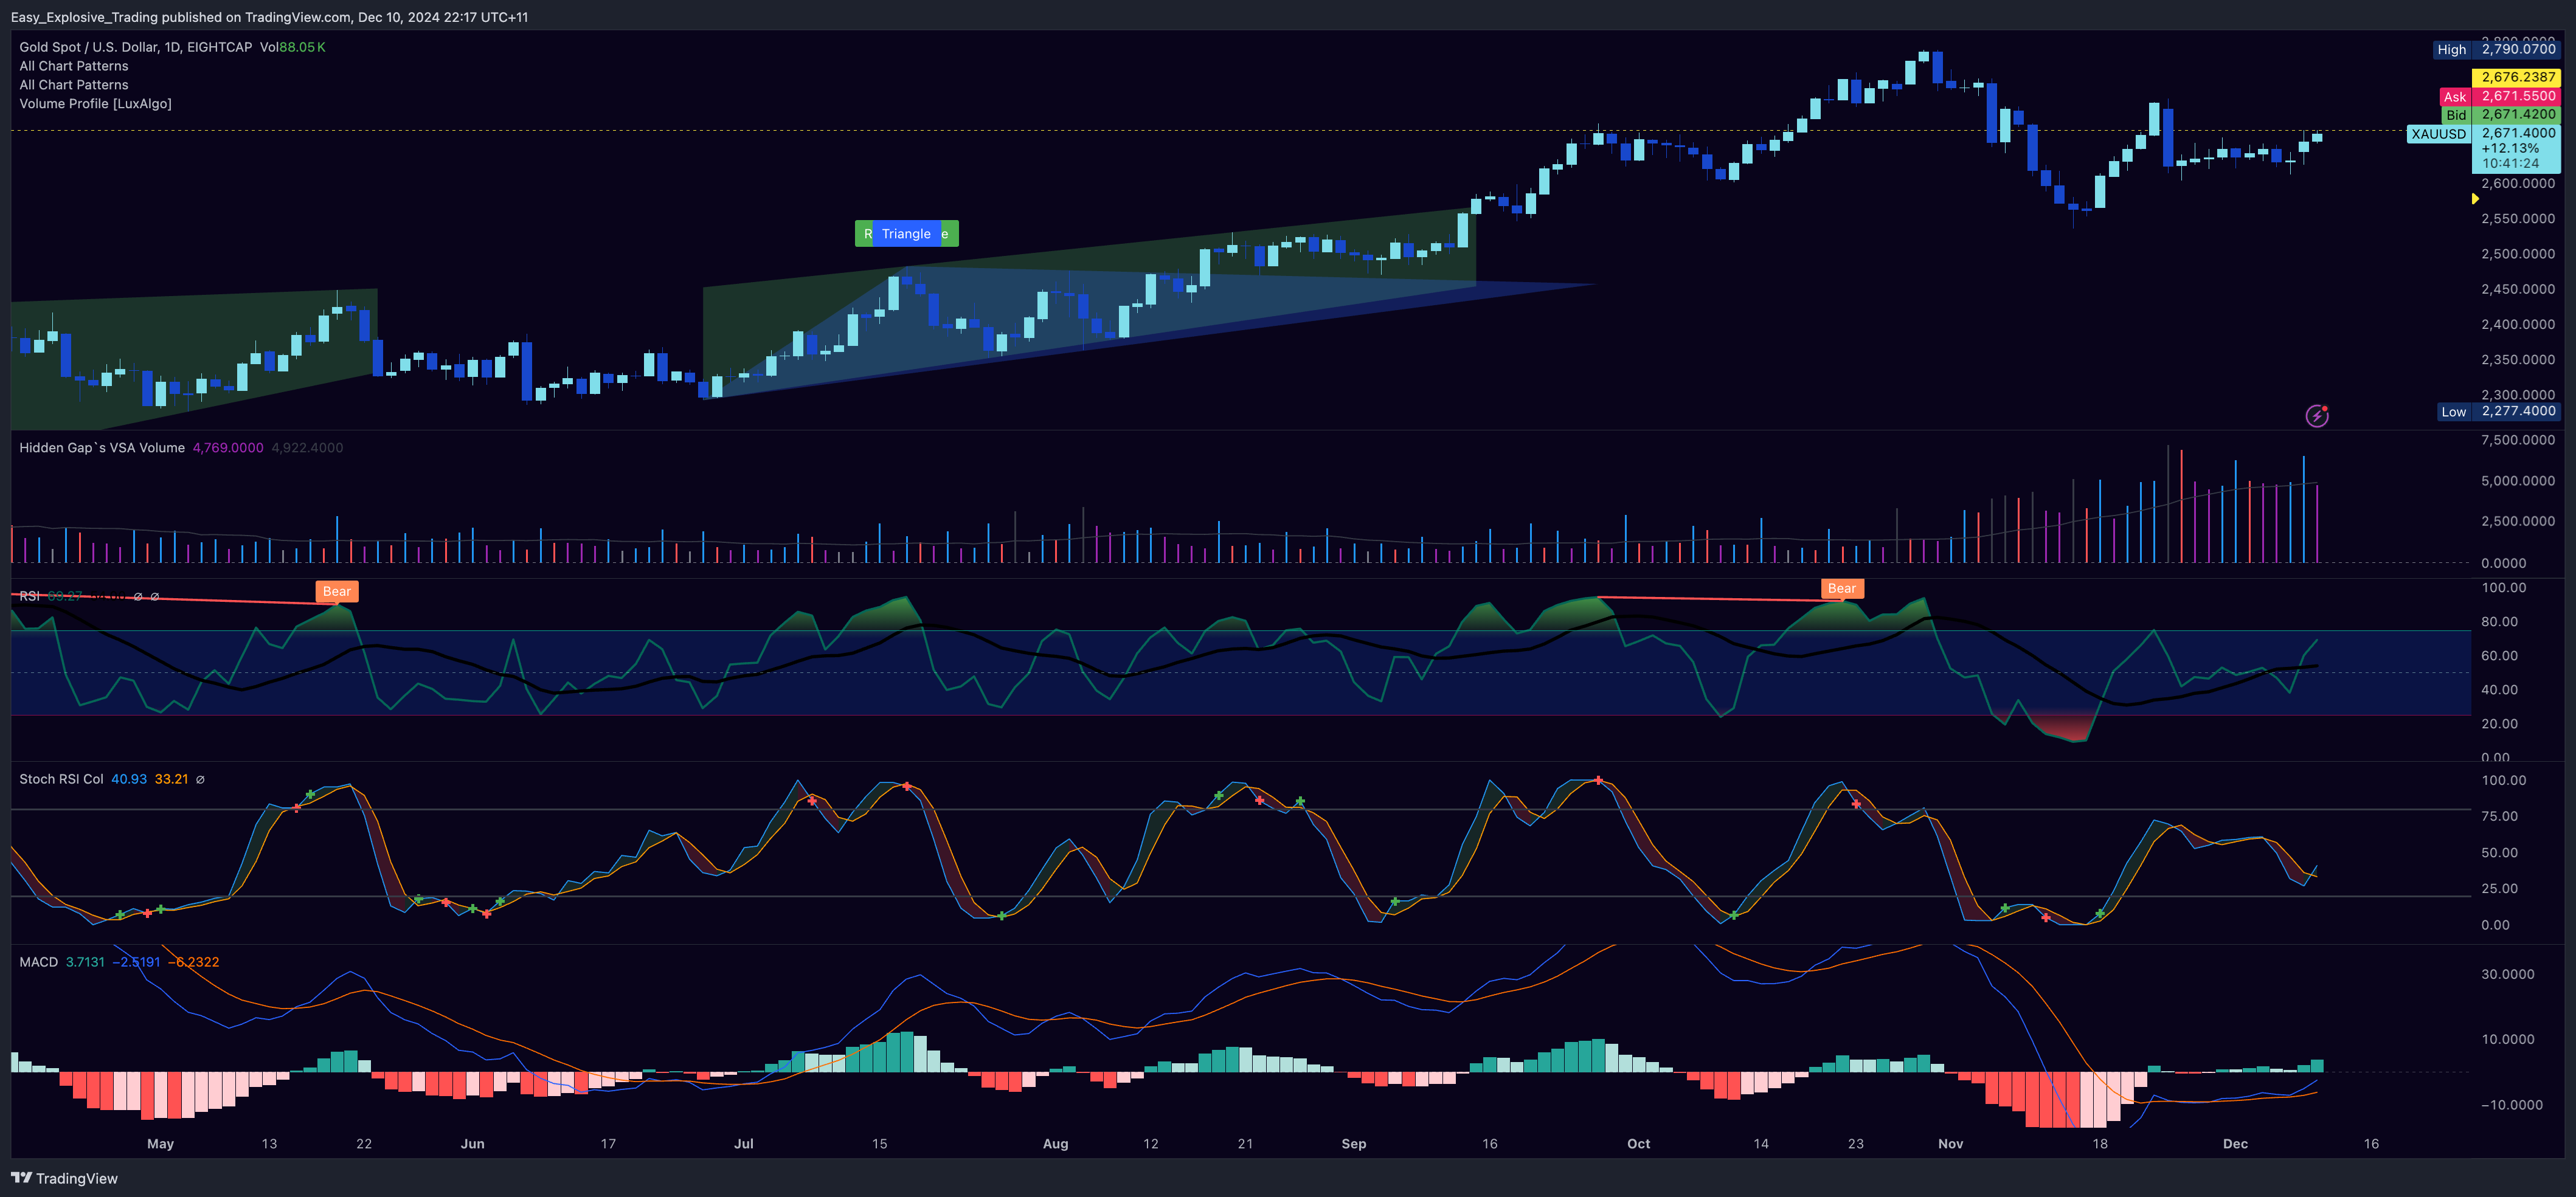This screenshot has height=1197, width=2576.
Task: Click the 10:41:24 bar countdown timer
Action: pos(2510,164)
